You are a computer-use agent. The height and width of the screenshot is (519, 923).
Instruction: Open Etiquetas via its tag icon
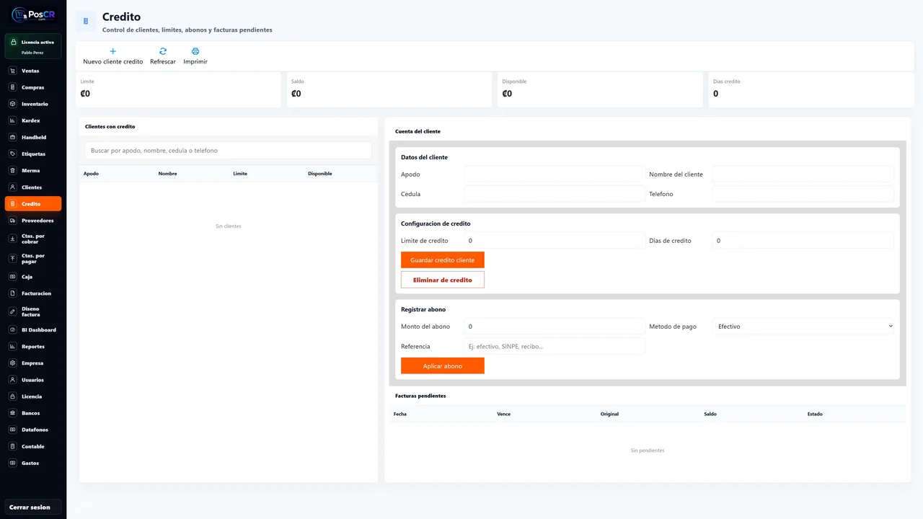click(x=13, y=154)
